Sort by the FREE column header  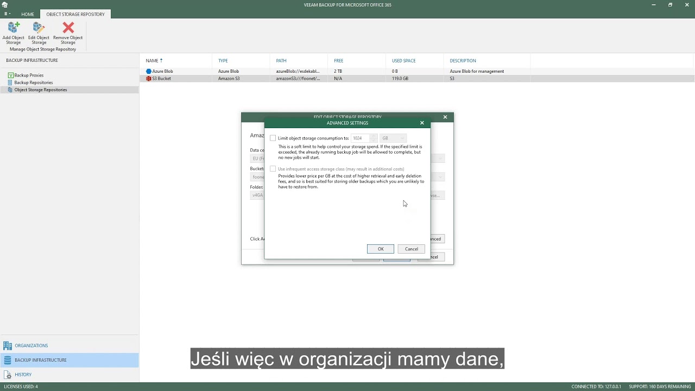pos(338,60)
